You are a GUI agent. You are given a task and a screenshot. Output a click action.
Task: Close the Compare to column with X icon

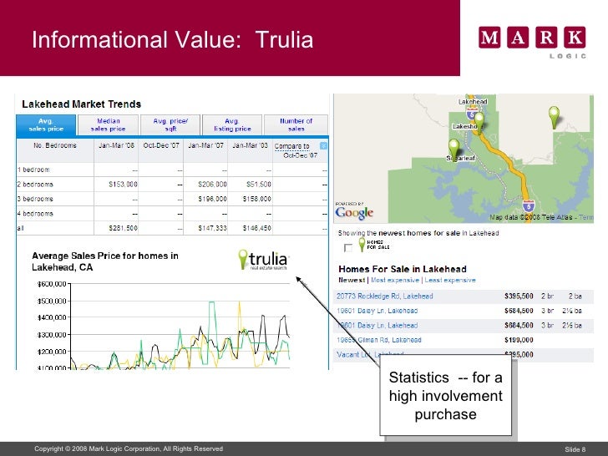323,146
